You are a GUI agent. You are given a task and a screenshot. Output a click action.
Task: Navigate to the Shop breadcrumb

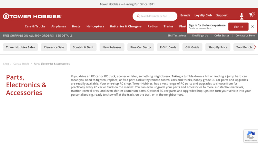pyautogui.click(x=6, y=64)
